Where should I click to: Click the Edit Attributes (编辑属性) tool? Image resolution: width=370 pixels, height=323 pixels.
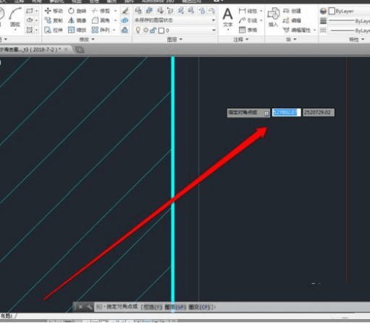[x=297, y=30]
